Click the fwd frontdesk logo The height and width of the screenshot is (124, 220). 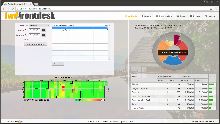[30, 16]
